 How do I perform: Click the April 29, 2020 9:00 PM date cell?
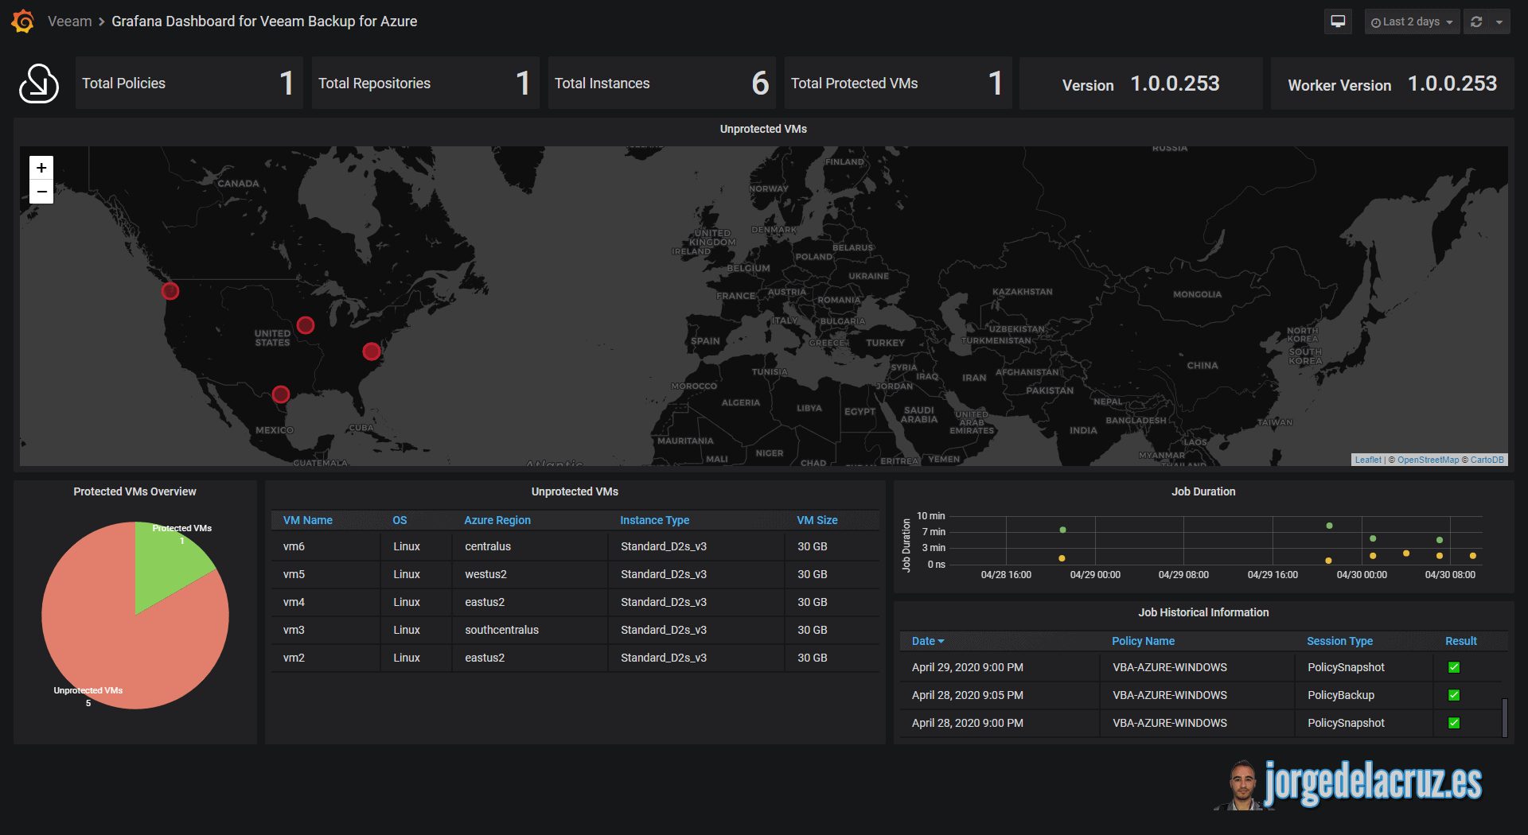click(x=1000, y=667)
